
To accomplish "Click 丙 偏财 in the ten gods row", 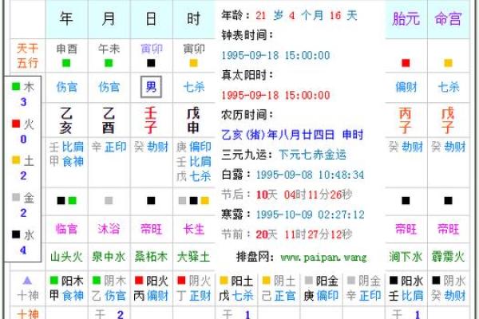I will click(151, 296).
